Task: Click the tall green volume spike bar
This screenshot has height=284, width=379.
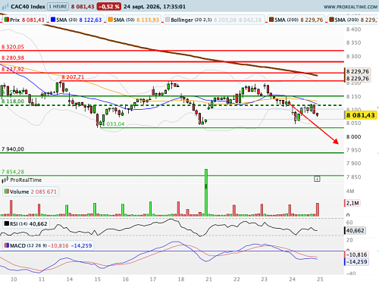Action: [206, 192]
